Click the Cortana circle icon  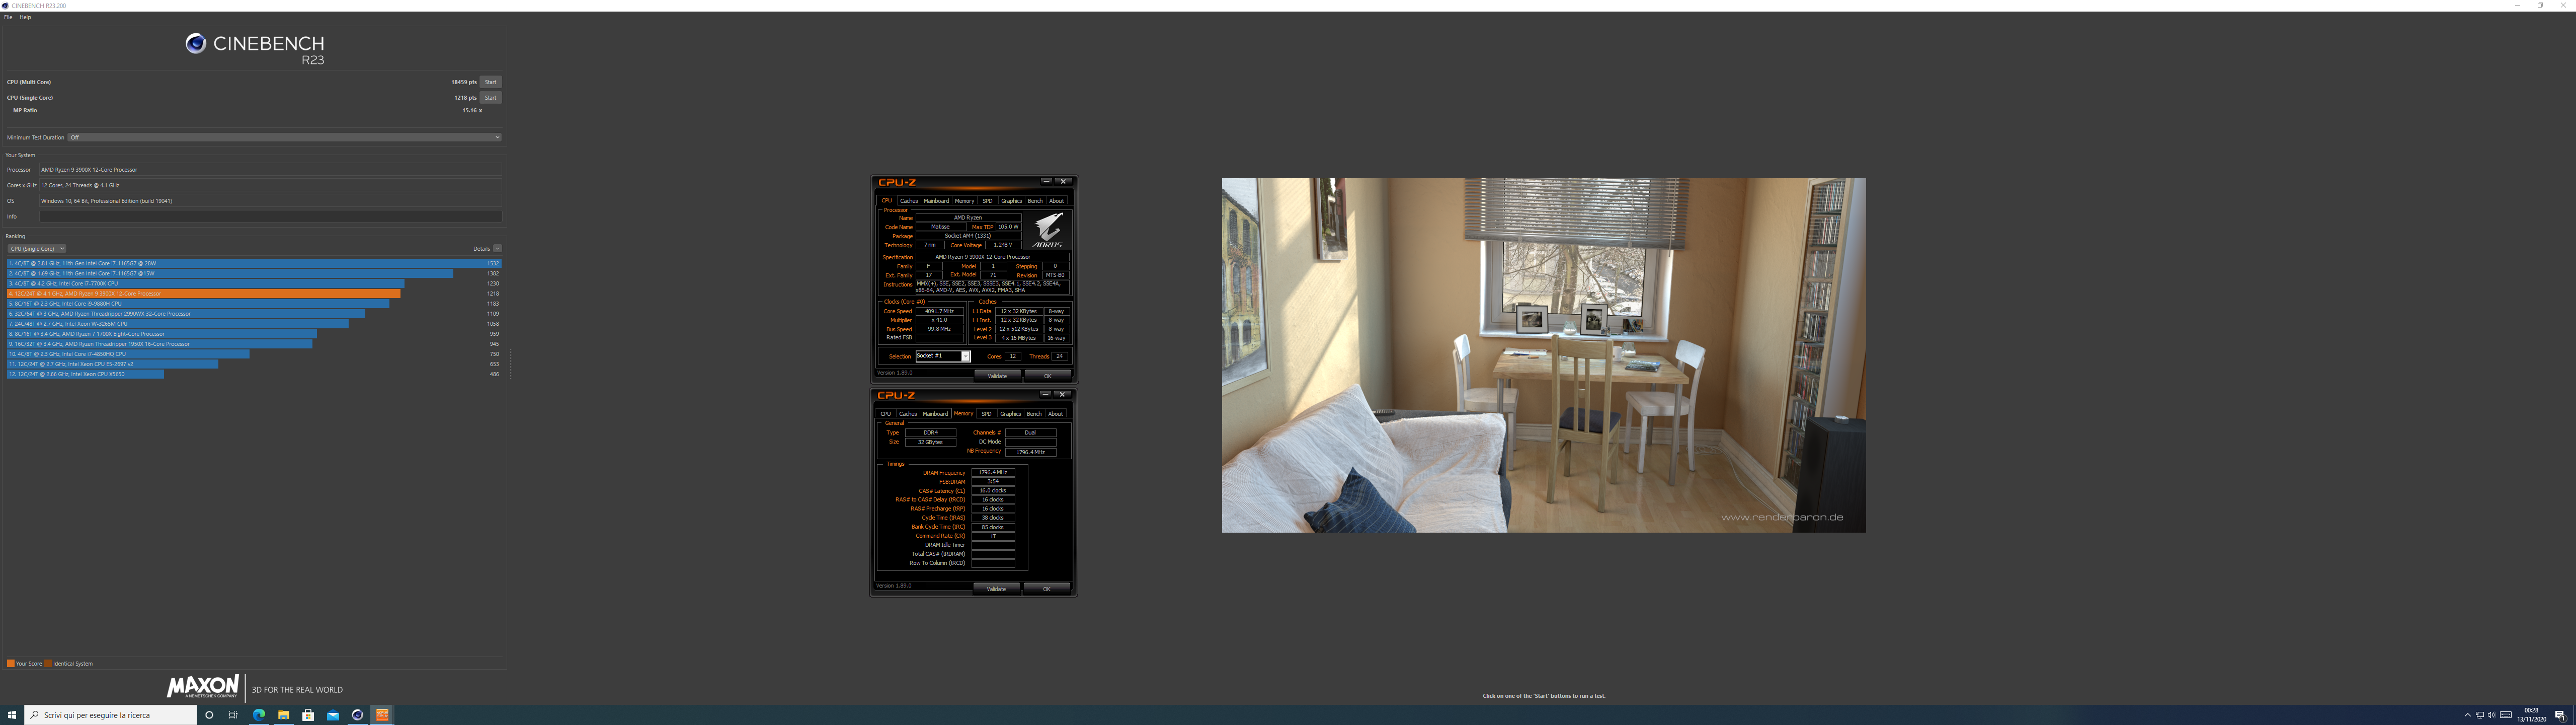pos(209,715)
